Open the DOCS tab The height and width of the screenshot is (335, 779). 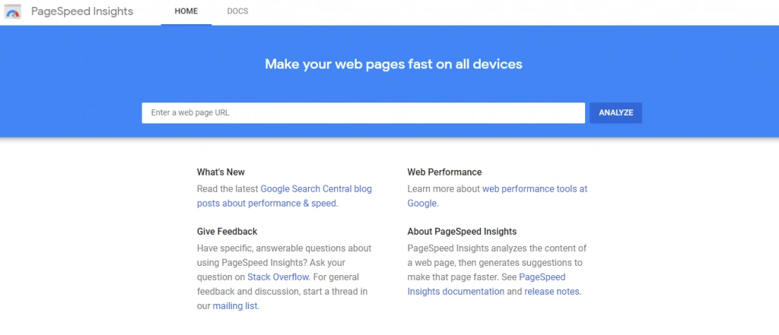coord(237,12)
